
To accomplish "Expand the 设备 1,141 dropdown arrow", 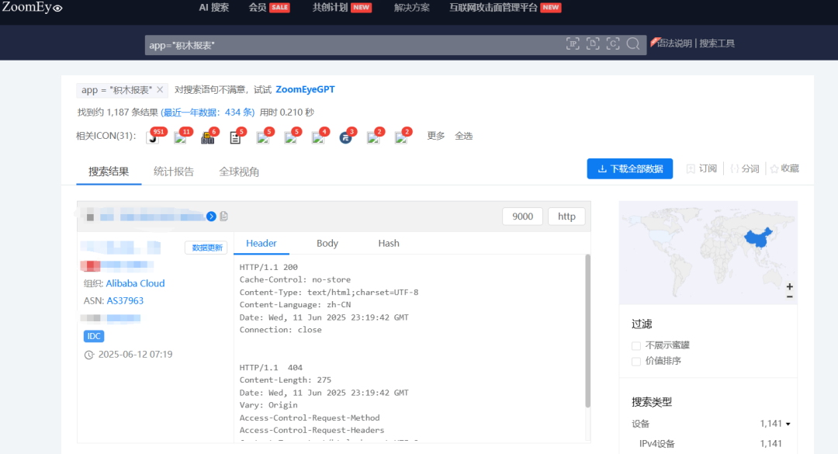I will click(788, 424).
